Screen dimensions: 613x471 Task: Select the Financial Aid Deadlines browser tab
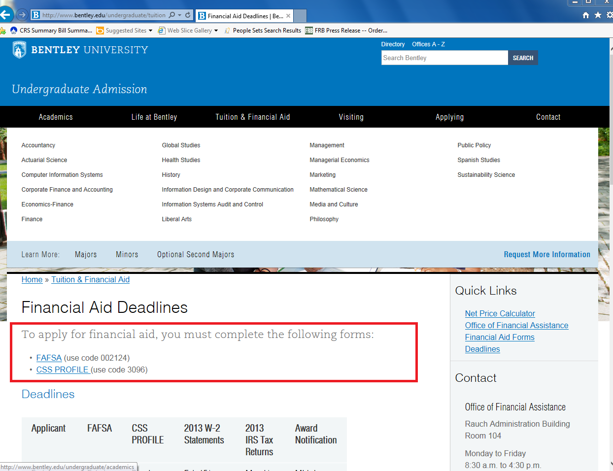(x=244, y=16)
